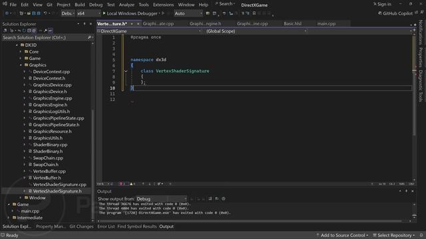Expand the Window folder in the tree
The height and width of the screenshot is (239, 426).
coord(21,198)
